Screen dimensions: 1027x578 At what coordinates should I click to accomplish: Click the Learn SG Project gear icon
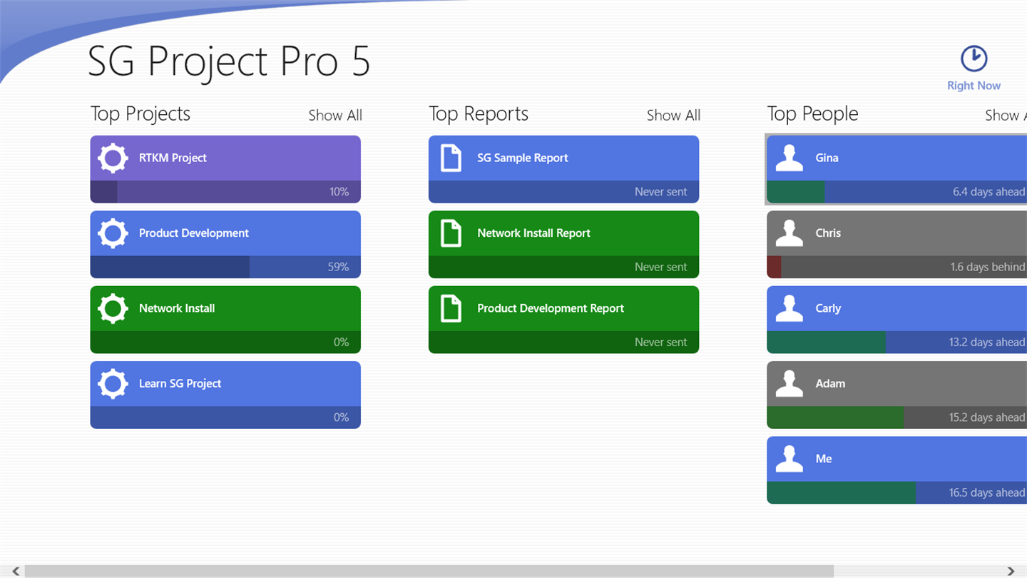pos(113,384)
